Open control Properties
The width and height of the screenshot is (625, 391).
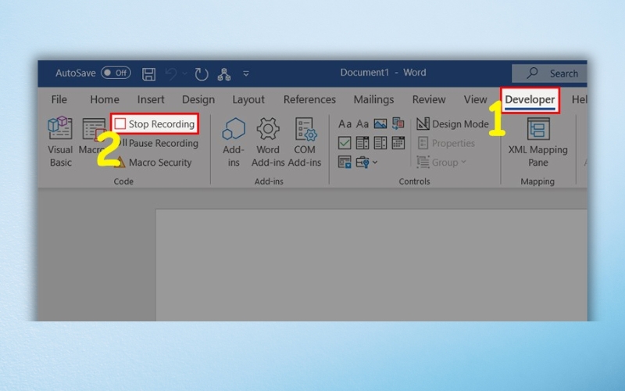tap(446, 143)
